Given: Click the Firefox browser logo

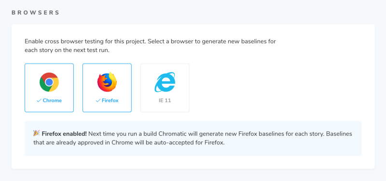Looking at the screenshot, I should [x=107, y=82].
